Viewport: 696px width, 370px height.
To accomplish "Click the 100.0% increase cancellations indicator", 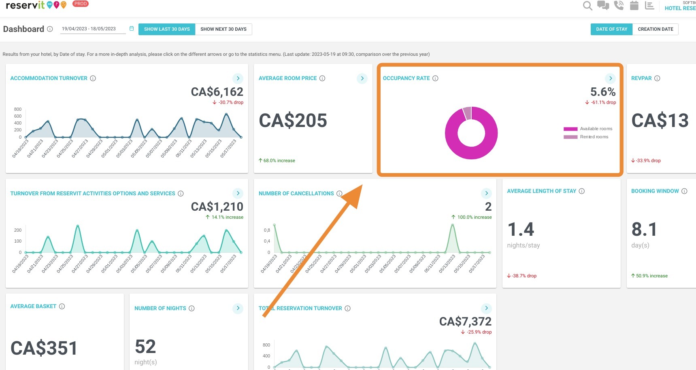I will (x=472, y=217).
